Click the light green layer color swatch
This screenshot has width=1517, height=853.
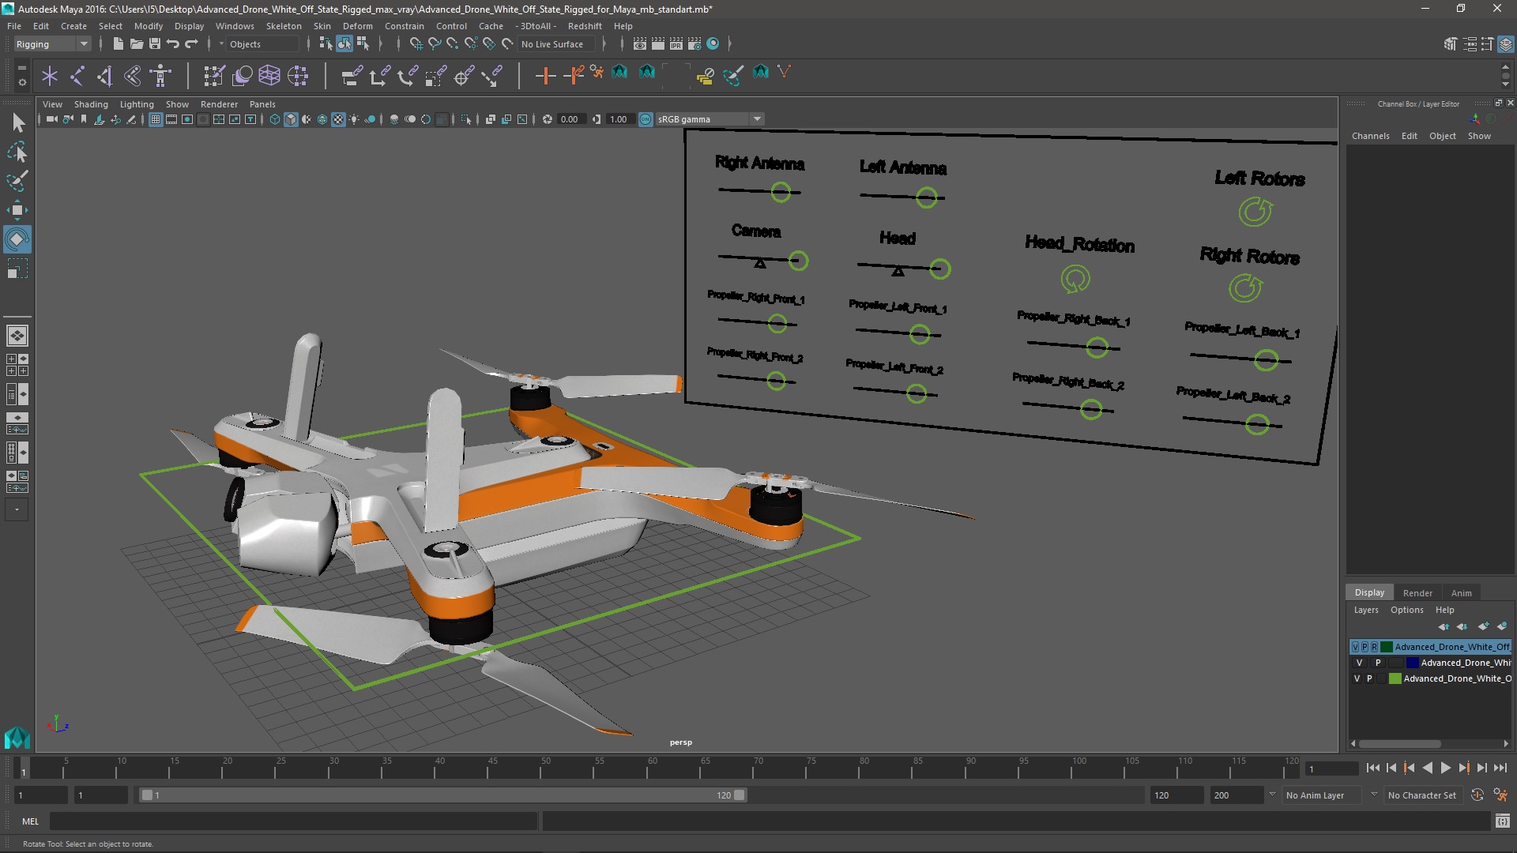pyautogui.click(x=1395, y=678)
